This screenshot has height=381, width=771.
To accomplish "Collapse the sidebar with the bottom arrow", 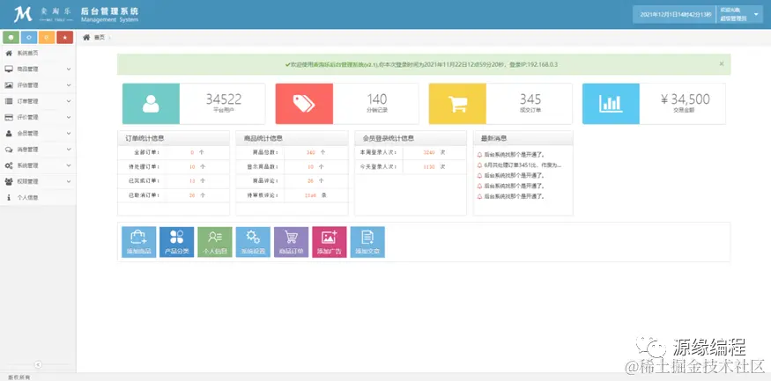I will pyautogui.click(x=38, y=364).
